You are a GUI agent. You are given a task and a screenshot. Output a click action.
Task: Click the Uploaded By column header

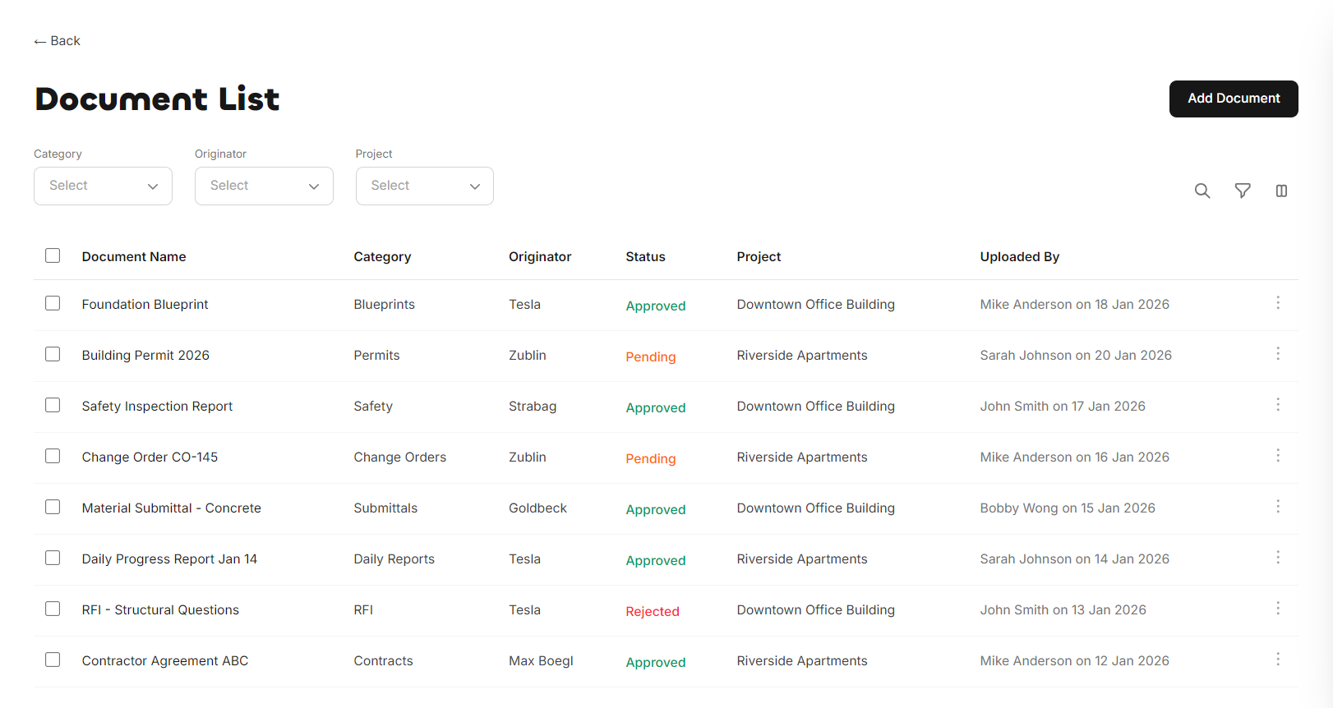1019,257
